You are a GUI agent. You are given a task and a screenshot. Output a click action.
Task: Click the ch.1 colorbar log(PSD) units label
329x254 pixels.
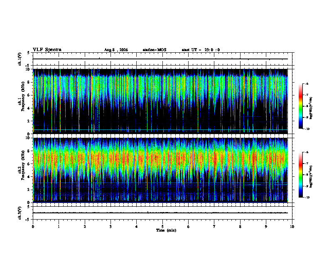pyautogui.click(x=311, y=108)
